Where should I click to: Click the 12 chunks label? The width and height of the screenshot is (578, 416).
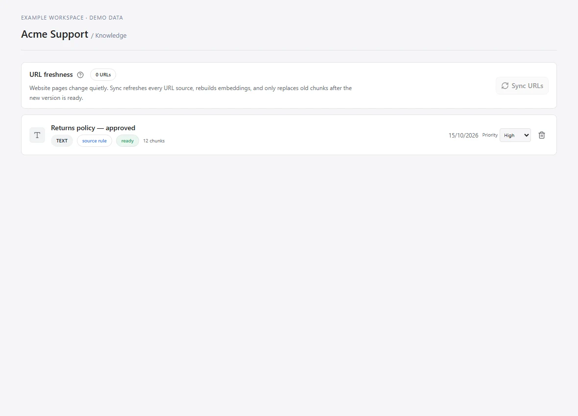(154, 141)
